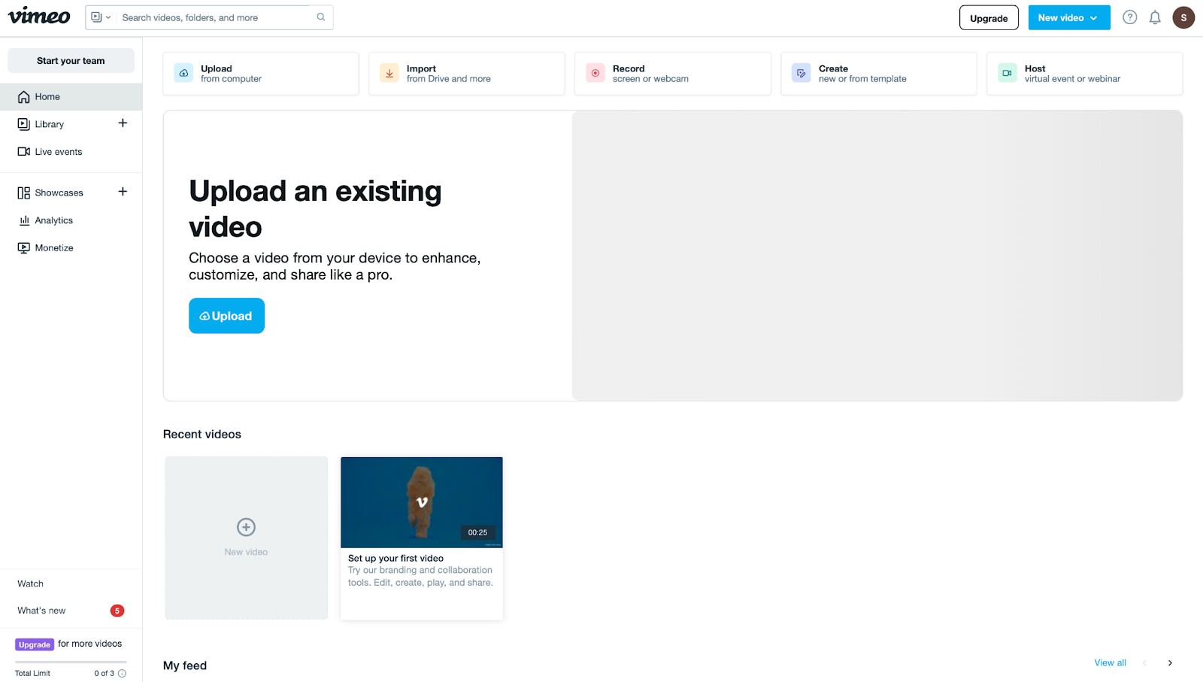Click View all in My feed

[1110, 662]
